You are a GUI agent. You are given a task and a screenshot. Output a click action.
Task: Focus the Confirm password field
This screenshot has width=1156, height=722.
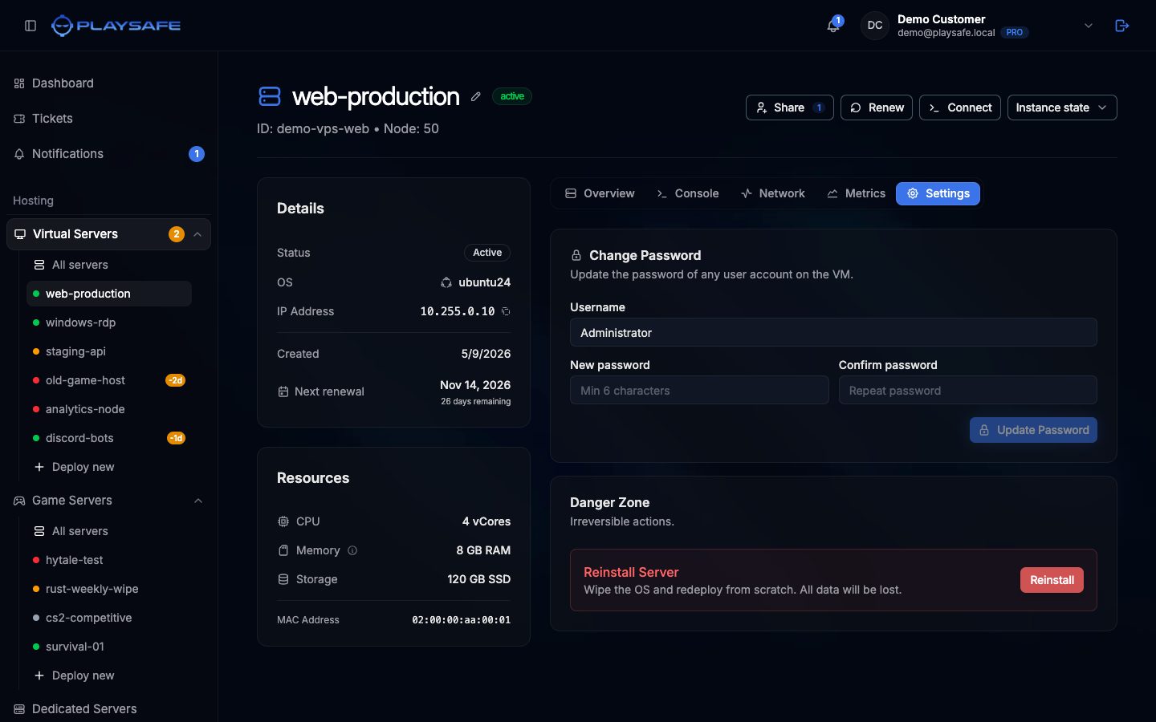point(968,390)
